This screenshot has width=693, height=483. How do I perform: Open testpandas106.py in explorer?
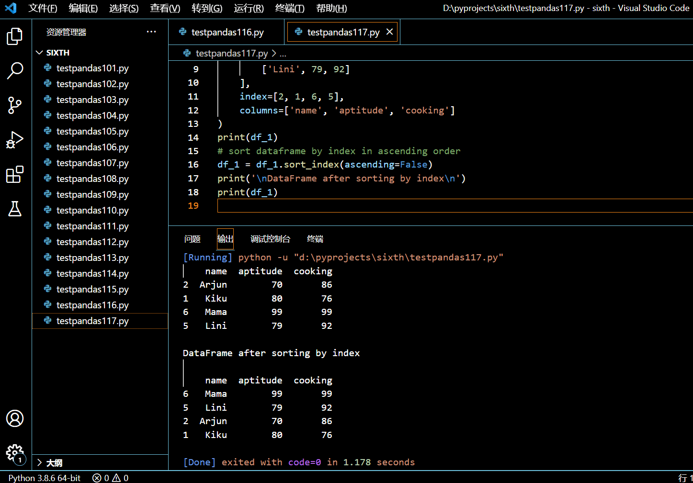[x=100, y=147]
